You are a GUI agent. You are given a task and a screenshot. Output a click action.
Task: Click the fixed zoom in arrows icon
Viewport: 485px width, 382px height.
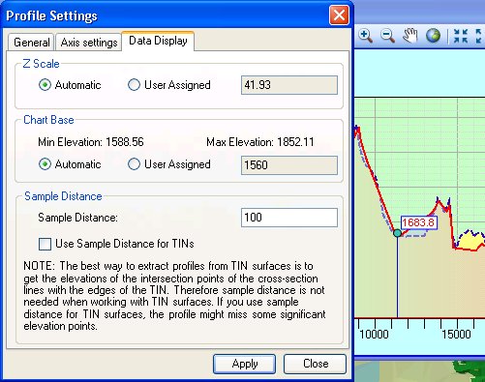(461, 36)
